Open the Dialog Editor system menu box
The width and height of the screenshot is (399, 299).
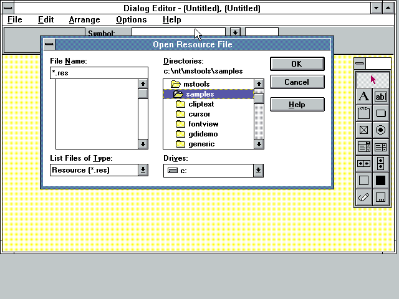8,8
